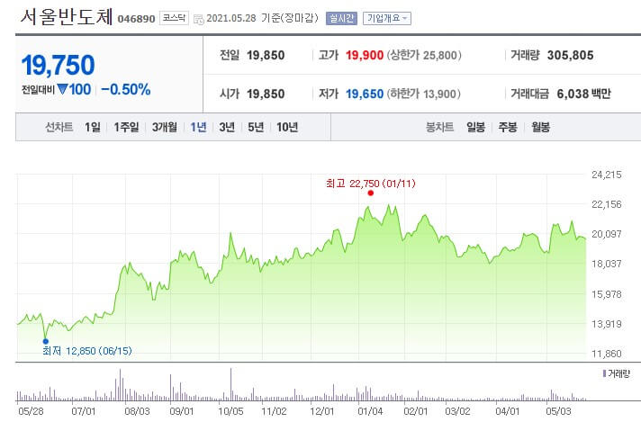Switch to 주봉 weekly candle chart
The width and height of the screenshot is (641, 431).
pos(508,127)
